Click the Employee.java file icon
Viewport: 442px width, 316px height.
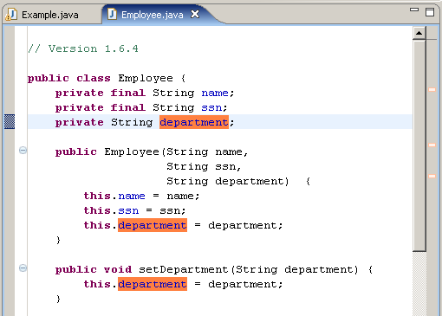pos(112,14)
